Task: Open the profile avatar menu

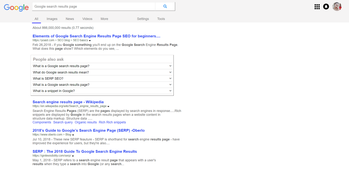Action: tap(337, 7)
